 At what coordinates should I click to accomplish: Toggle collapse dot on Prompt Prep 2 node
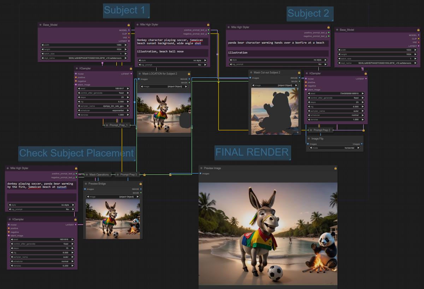[311, 130]
